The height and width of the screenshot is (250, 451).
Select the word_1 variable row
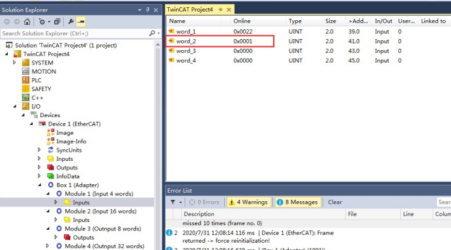308,32
